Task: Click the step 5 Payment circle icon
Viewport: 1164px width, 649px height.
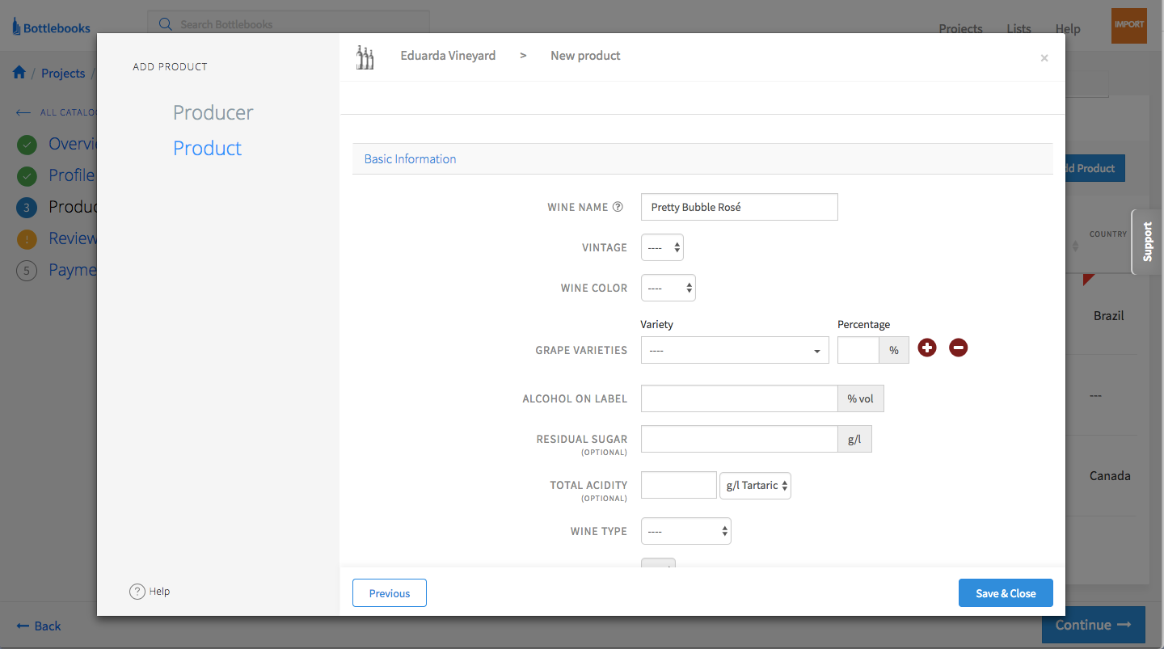Action: pyautogui.click(x=27, y=271)
